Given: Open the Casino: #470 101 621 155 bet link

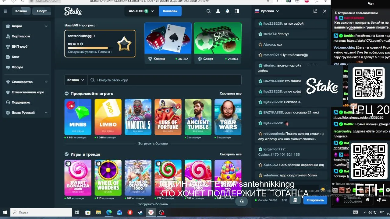Looking at the screenshot, I should (x=279, y=155).
